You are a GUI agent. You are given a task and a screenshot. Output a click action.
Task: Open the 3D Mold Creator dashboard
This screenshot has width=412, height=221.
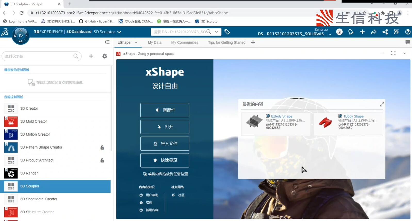(55, 121)
